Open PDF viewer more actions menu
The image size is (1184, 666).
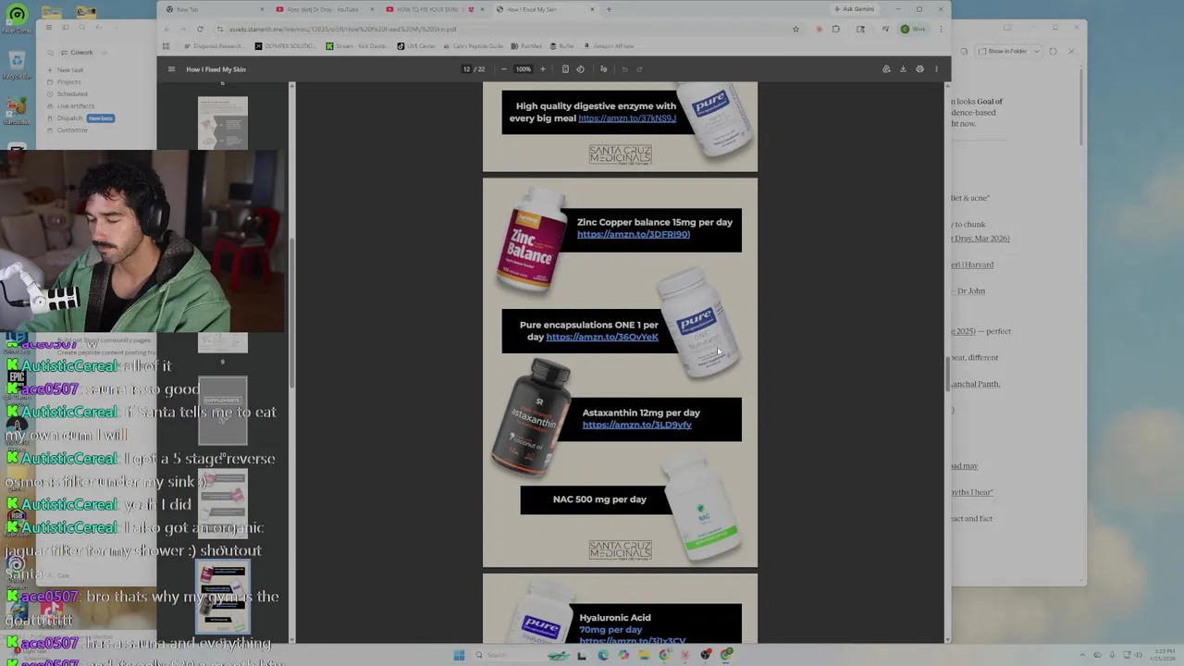(x=936, y=69)
